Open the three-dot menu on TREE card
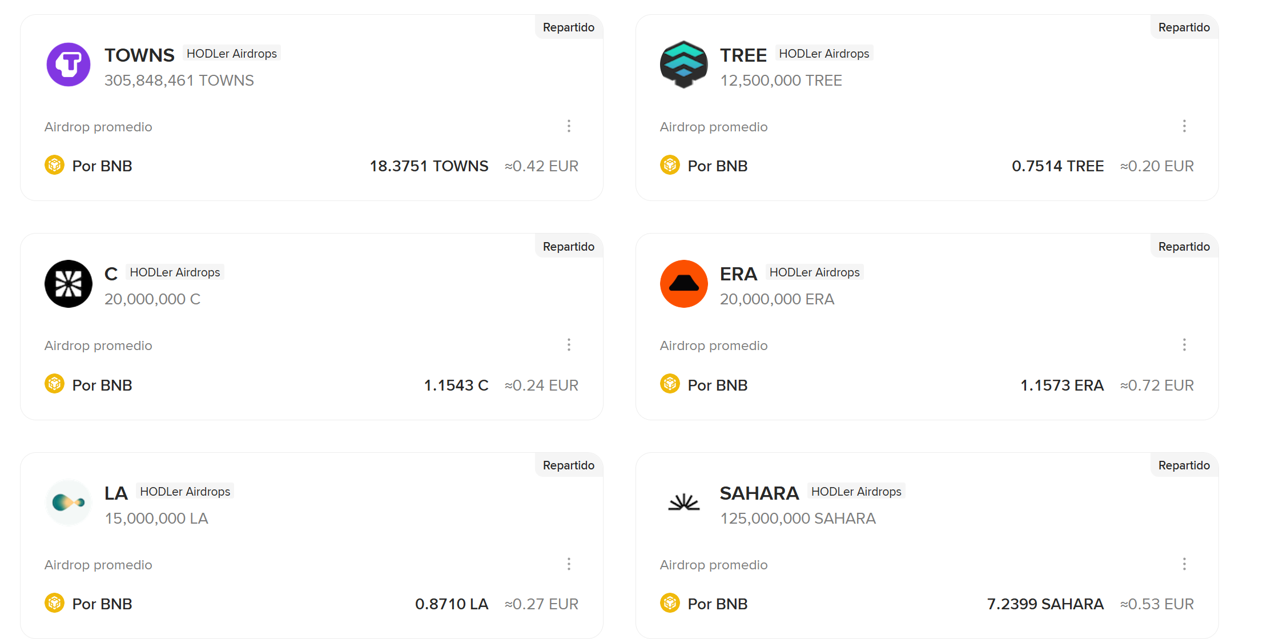1271x639 pixels. [x=1184, y=126]
